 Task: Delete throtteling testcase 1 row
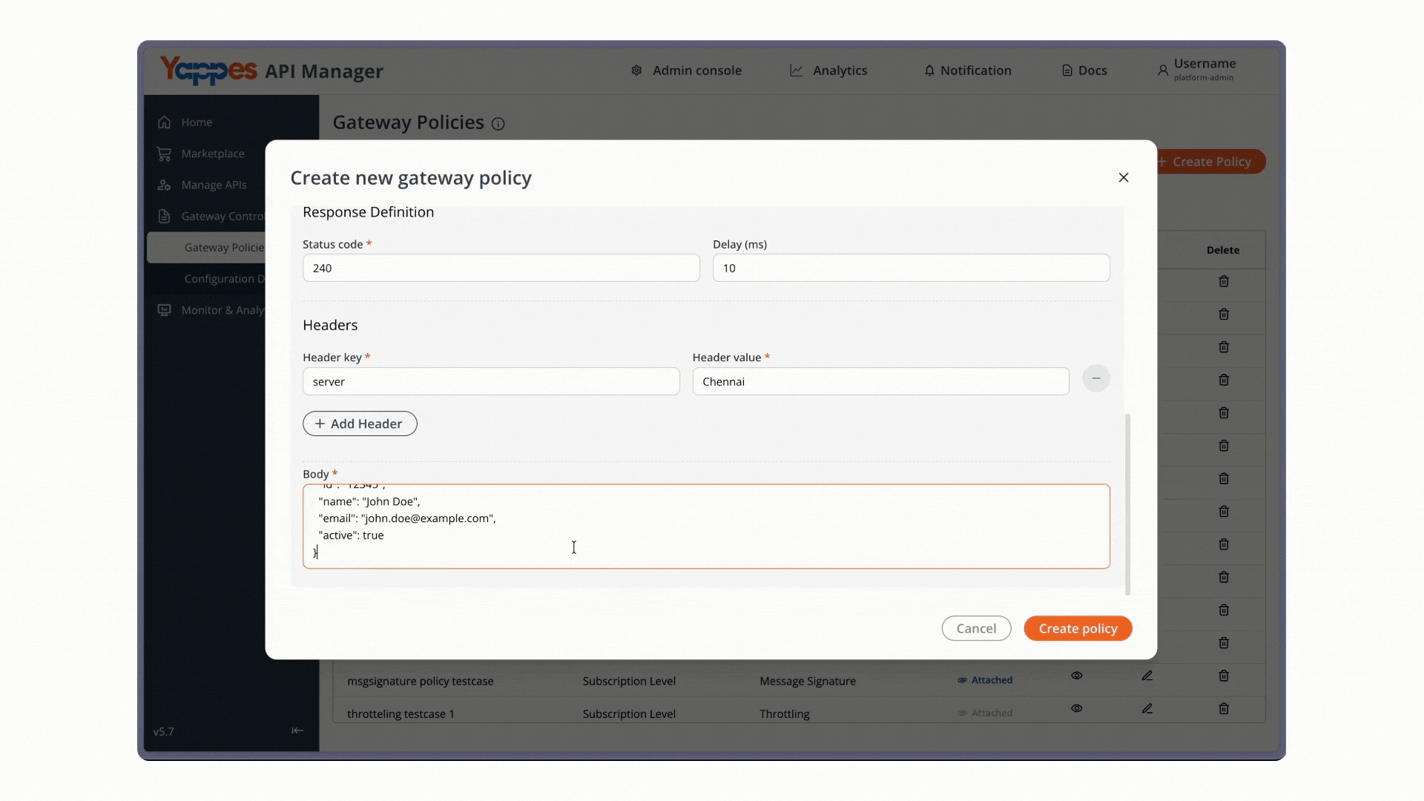pos(1224,708)
